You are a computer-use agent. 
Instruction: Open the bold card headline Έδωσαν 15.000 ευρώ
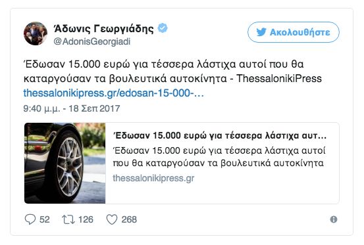pos(220,135)
